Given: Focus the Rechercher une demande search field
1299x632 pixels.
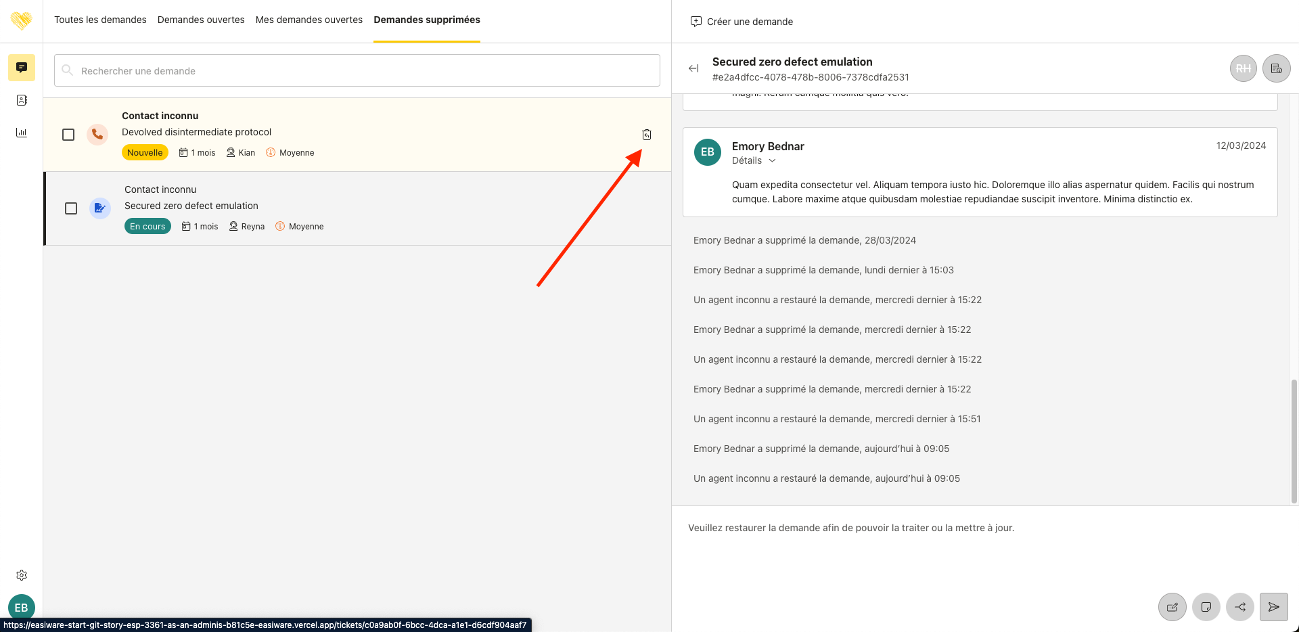Looking at the screenshot, I should 357,70.
